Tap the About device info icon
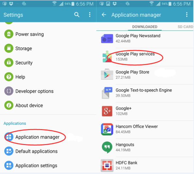Viewport: 194px width, 174px height. (x=9, y=105)
